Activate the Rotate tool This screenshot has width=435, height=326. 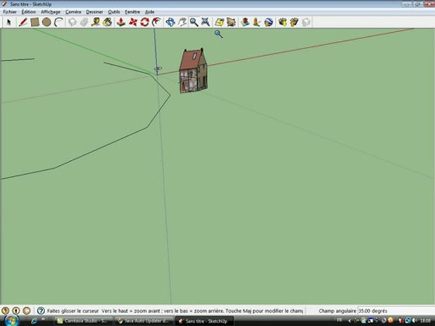pyautogui.click(x=145, y=22)
